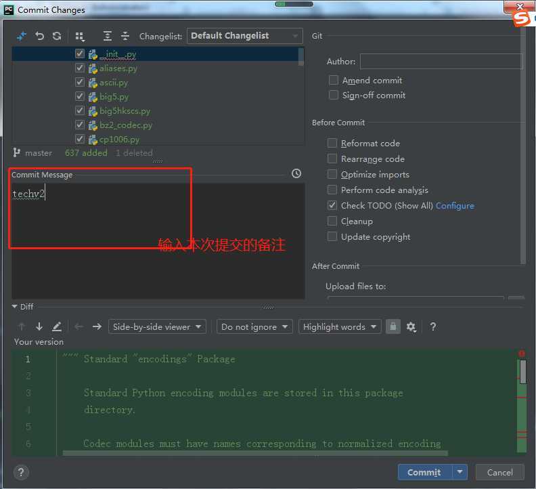The image size is (536, 489).
Task: Disable the Check TODO checkbox
Action: coord(332,205)
